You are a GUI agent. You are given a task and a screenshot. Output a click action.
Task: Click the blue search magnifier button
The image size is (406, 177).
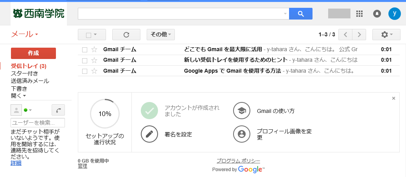click(301, 14)
